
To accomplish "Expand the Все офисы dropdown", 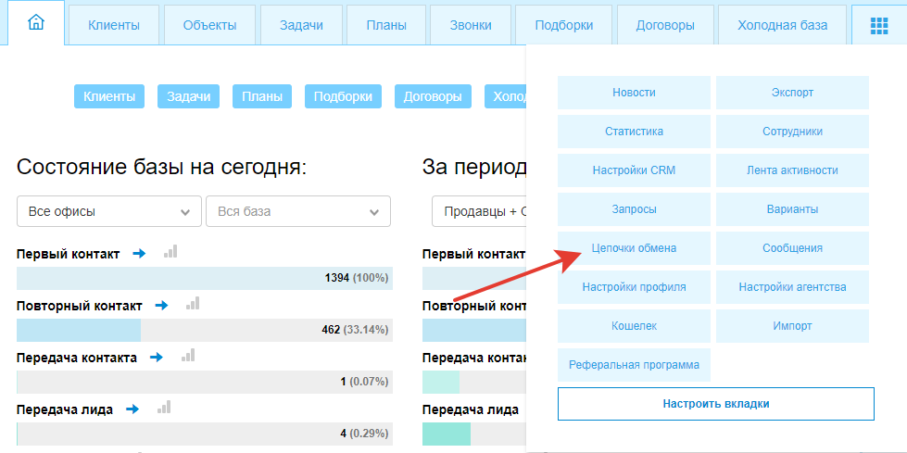I will pos(109,211).
